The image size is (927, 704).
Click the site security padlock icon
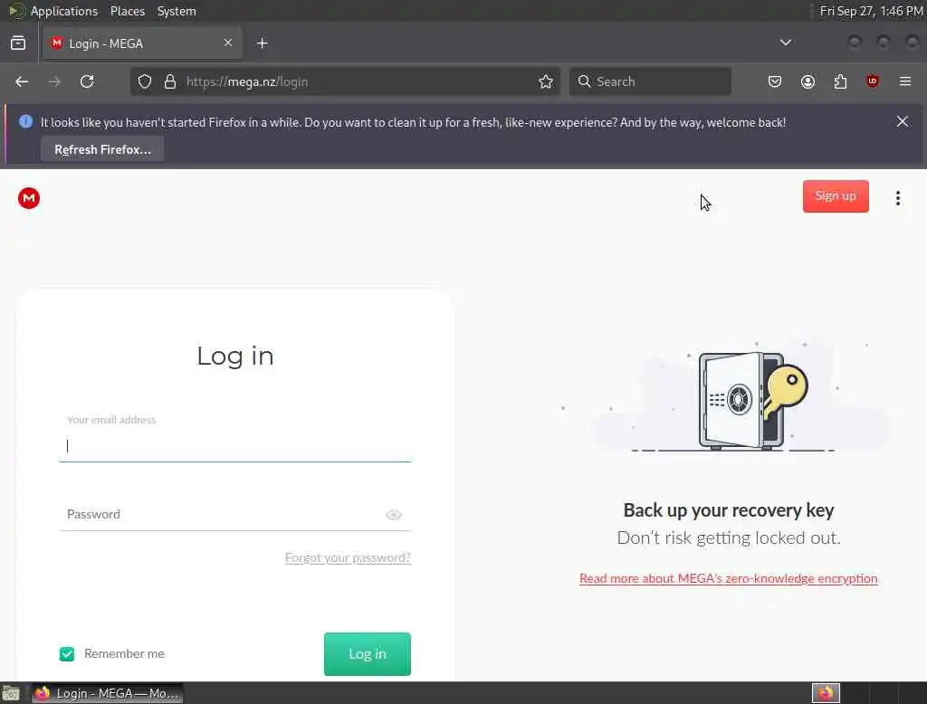tap(170, 81)
